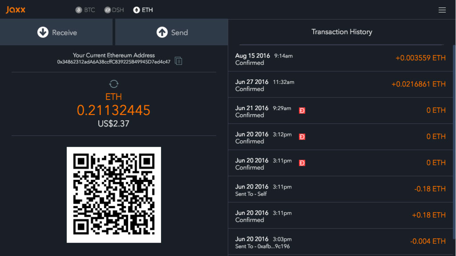The image size is (456, 256).
Task: Open the Aug 15 2016 transaction
Action: 340,58
